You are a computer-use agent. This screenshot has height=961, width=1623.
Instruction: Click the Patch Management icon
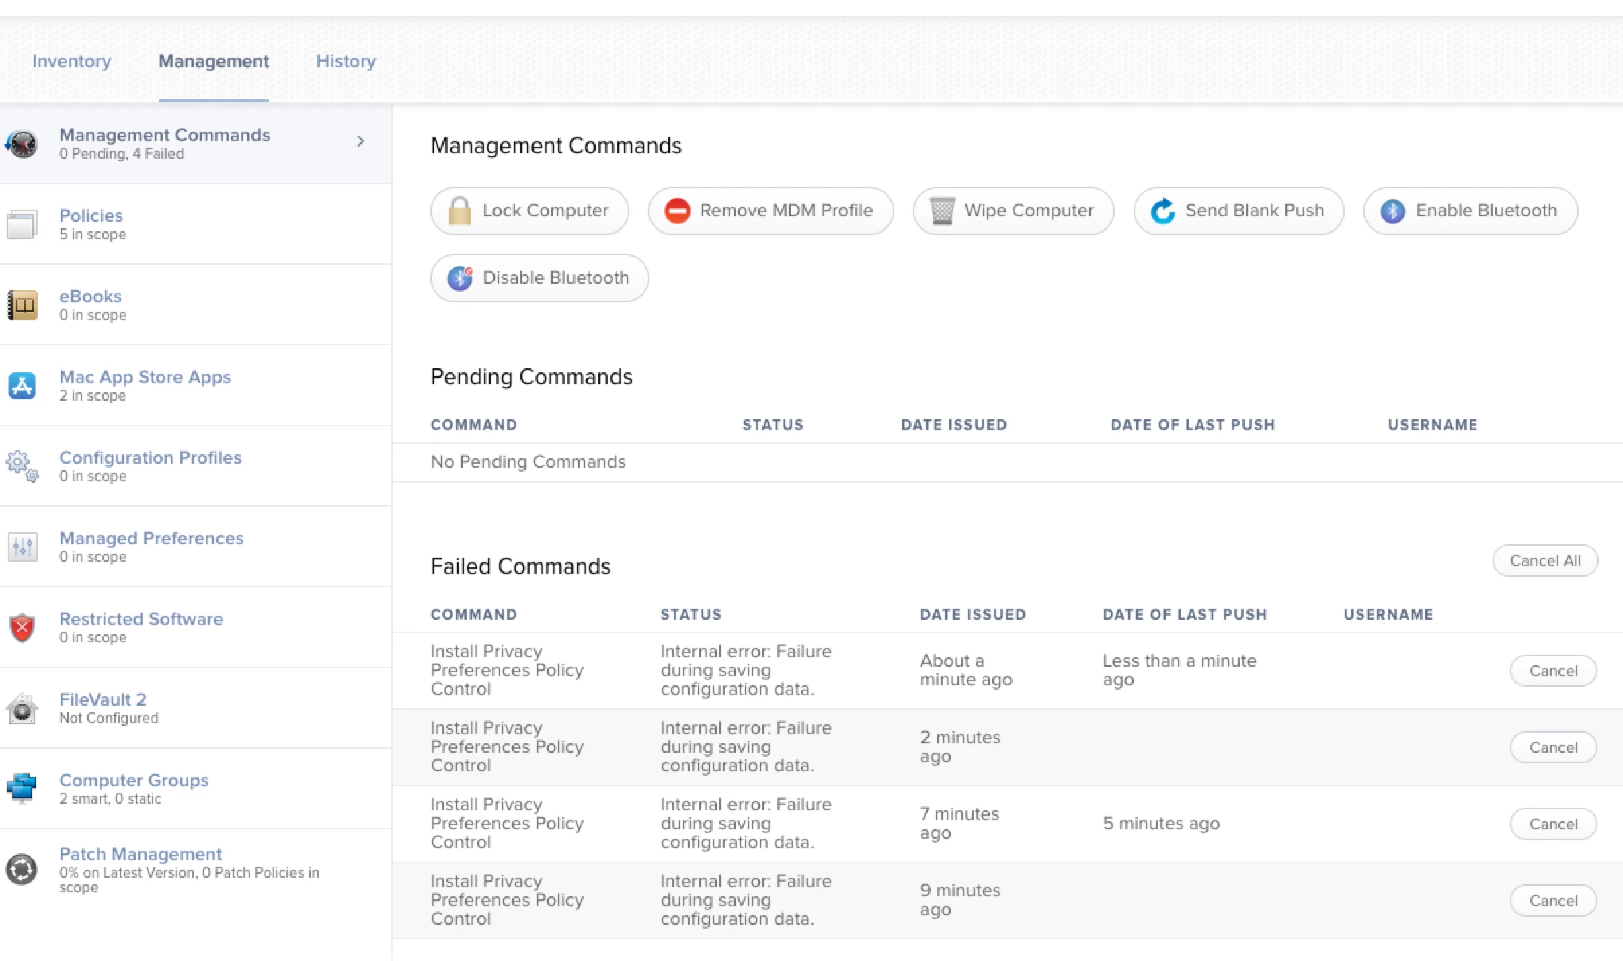[x=22, y=869]
